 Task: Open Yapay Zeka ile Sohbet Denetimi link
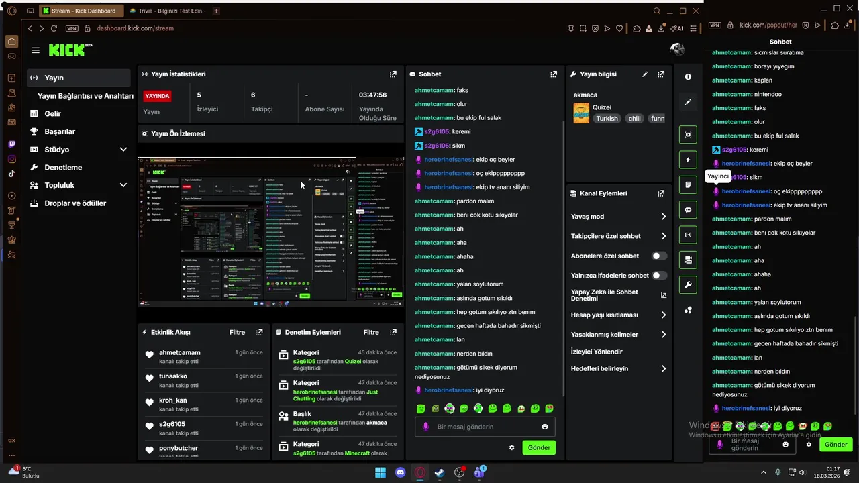(618, 295)
